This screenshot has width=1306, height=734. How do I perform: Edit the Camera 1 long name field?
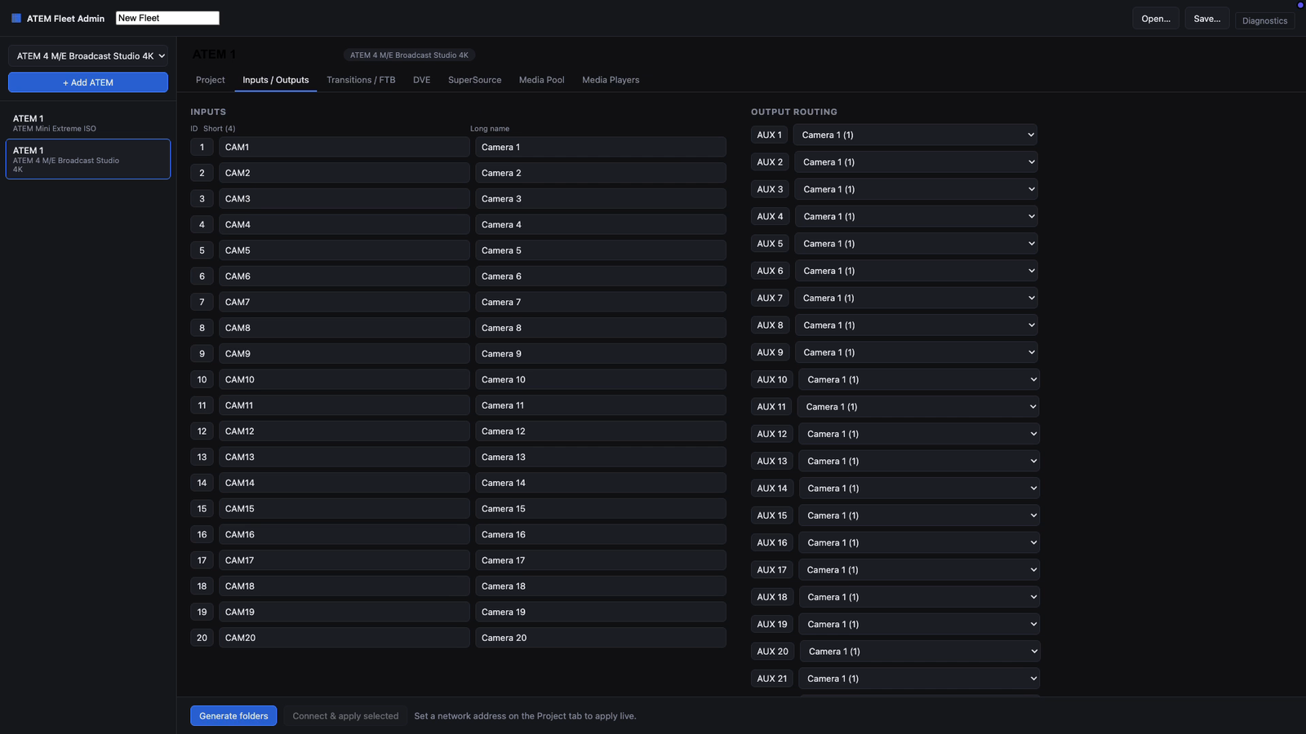[x=601, y=147]
